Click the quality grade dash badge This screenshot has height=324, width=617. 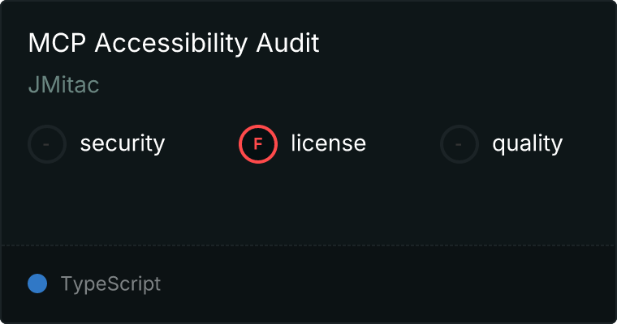tap(460, 144)
